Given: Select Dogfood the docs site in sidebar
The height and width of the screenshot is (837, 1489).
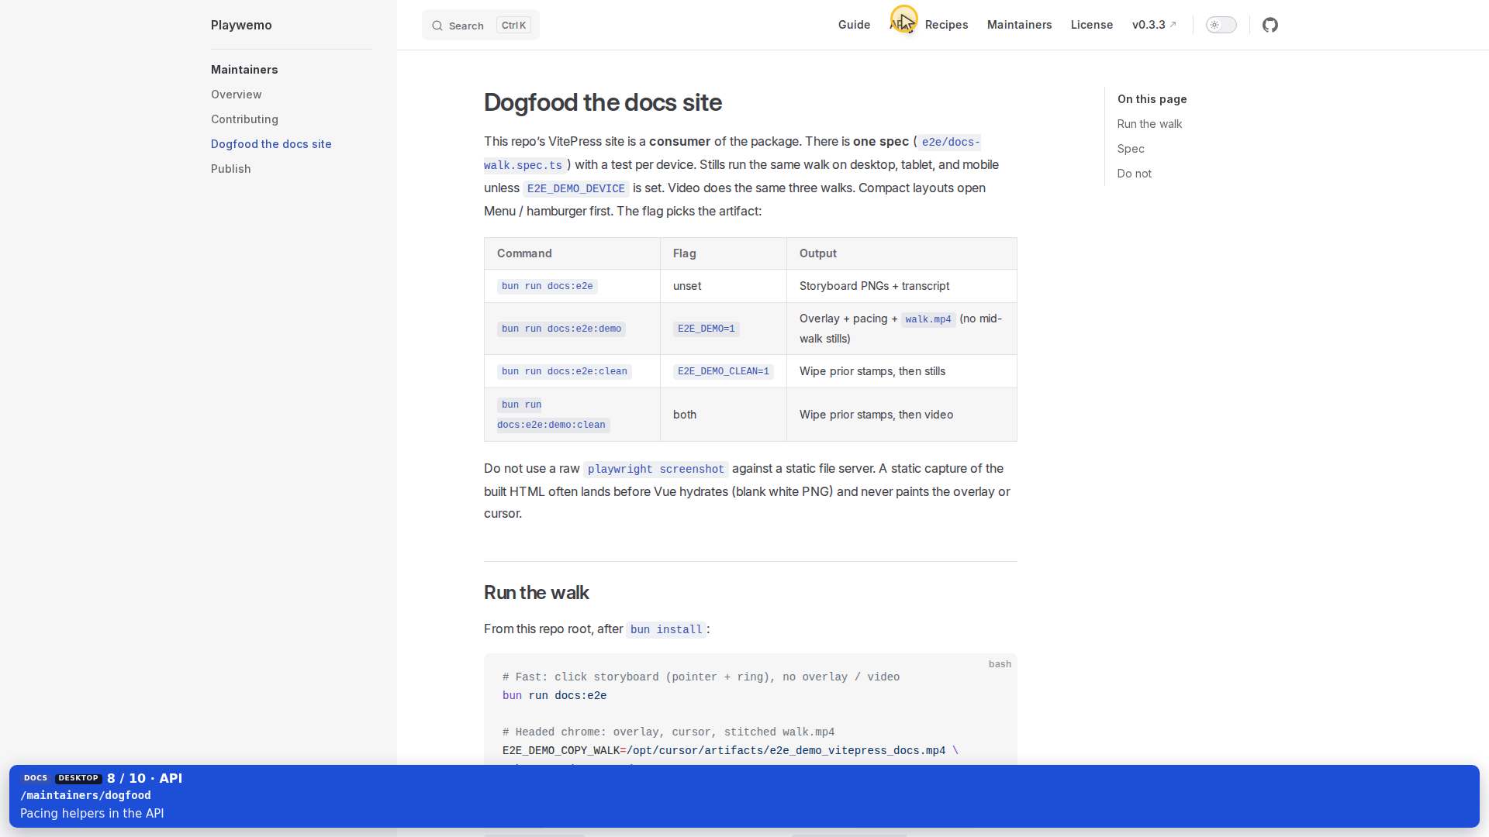Looking at the screenshot, I should [x=271, y=144].
